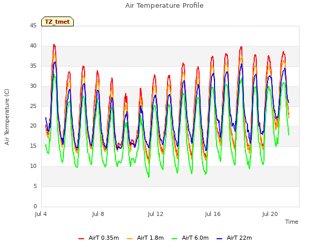Screen dimensions: 330x248
Task: Click the Jul 8 x-axis label
Action: (x=98, y=214)
